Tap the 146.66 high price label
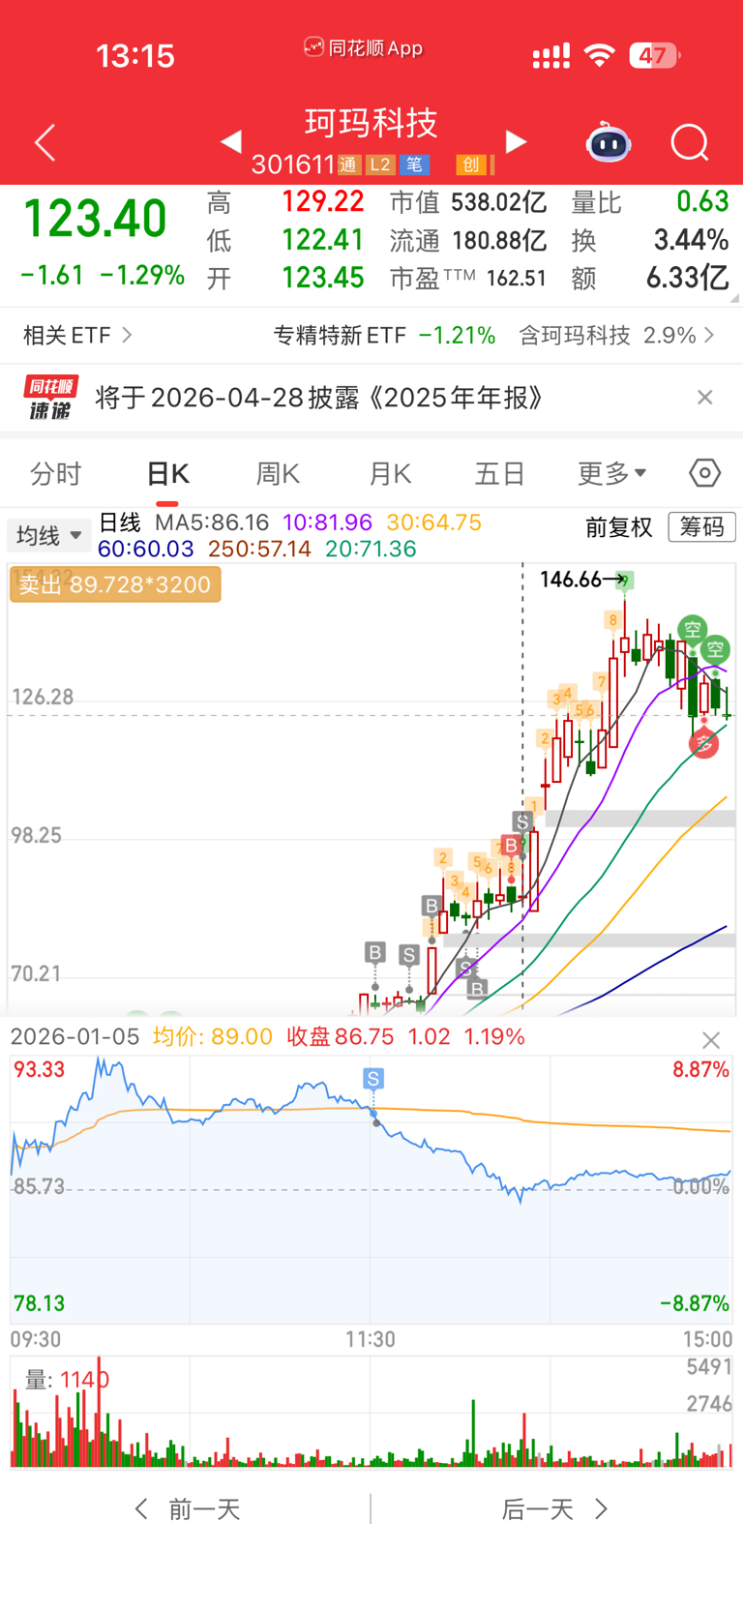Screen dimensions: 744x1611 (x=571, y=580)
